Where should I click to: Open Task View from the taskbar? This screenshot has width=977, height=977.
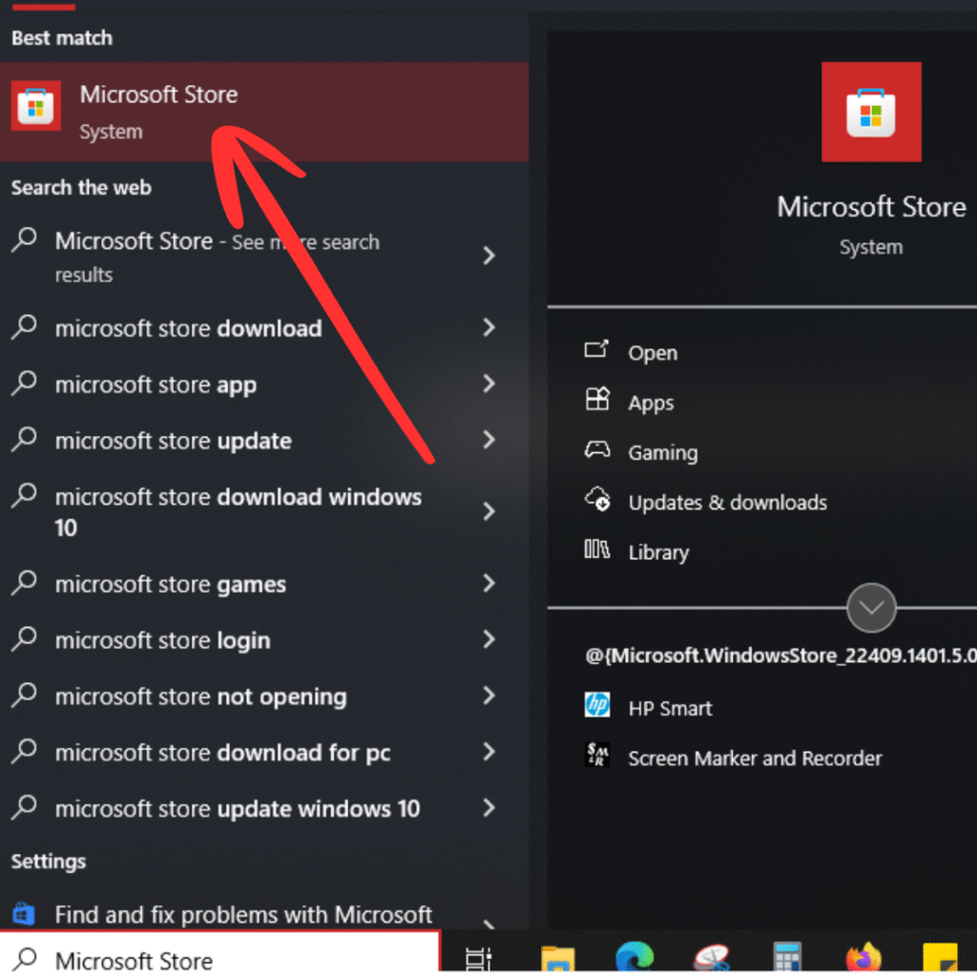478,959
